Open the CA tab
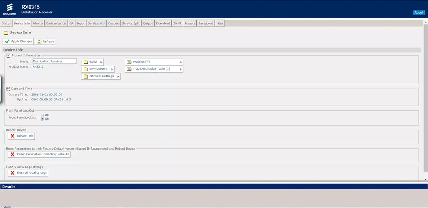 point(71,23)
